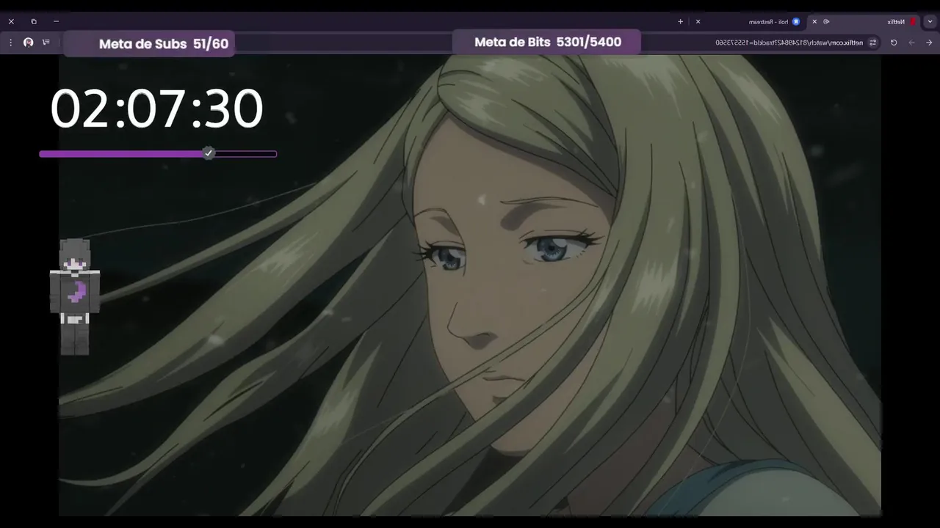The image size is (940, 528).
Task: Click the Meta de Subs 51/60 goal
Action: (x=150, y=43)
